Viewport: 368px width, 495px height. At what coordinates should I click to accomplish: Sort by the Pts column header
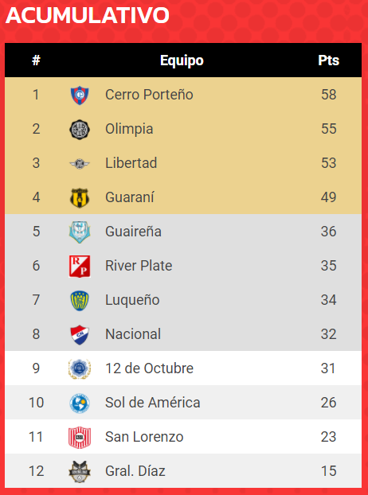click(x=328, y=60)
